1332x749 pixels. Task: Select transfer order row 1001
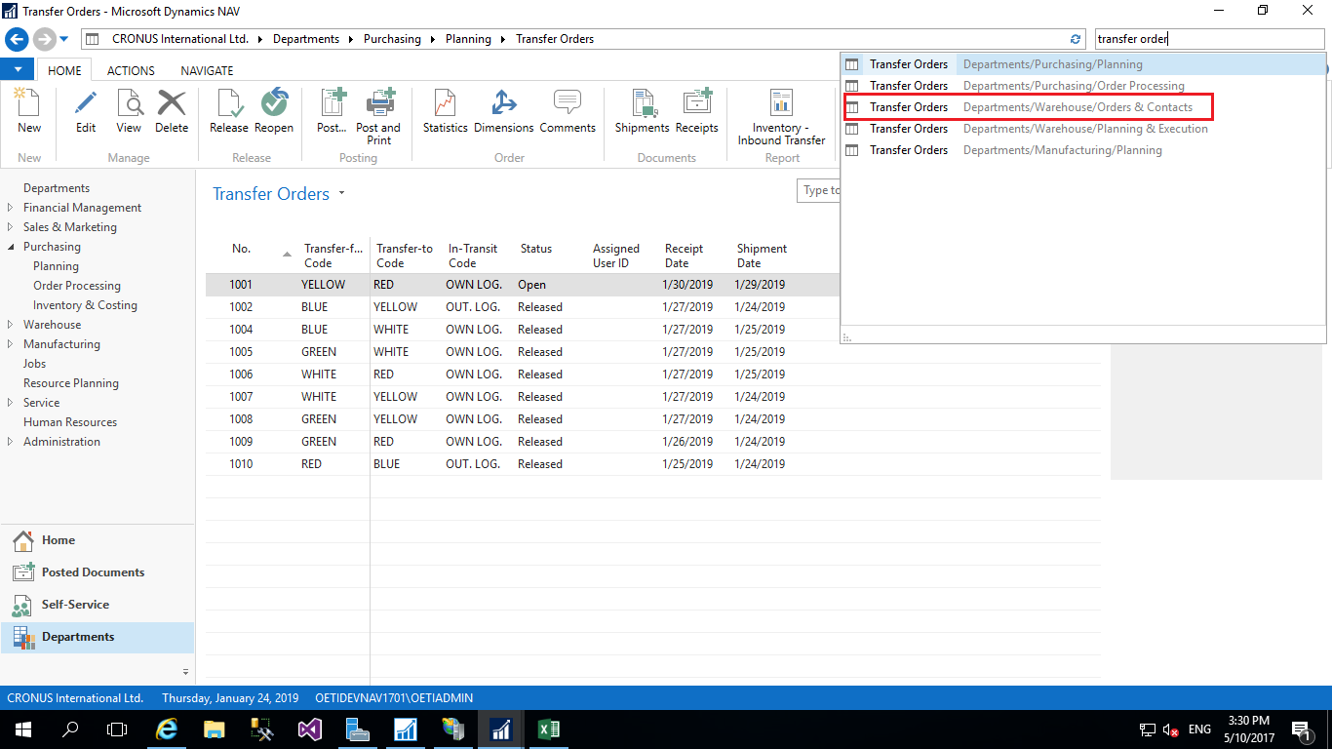(x=522, y=285)
